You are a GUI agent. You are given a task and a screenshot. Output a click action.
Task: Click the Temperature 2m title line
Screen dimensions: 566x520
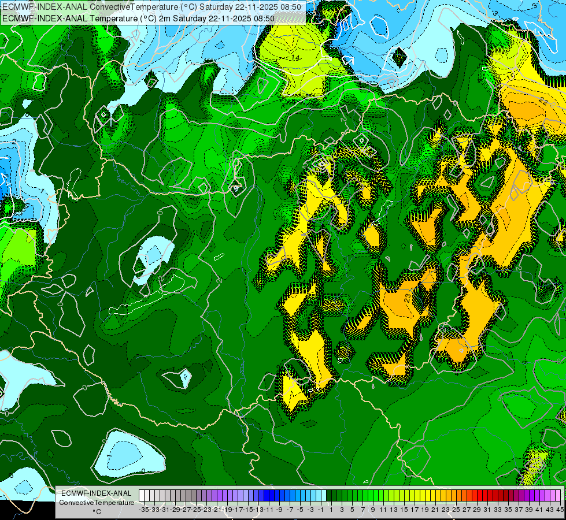coord(138,18)
